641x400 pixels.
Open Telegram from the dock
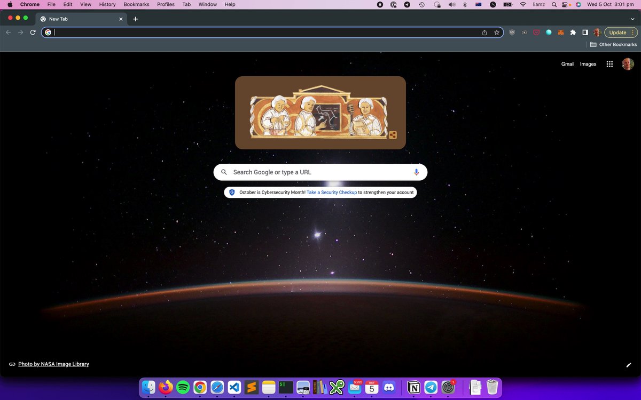[431, 387]
